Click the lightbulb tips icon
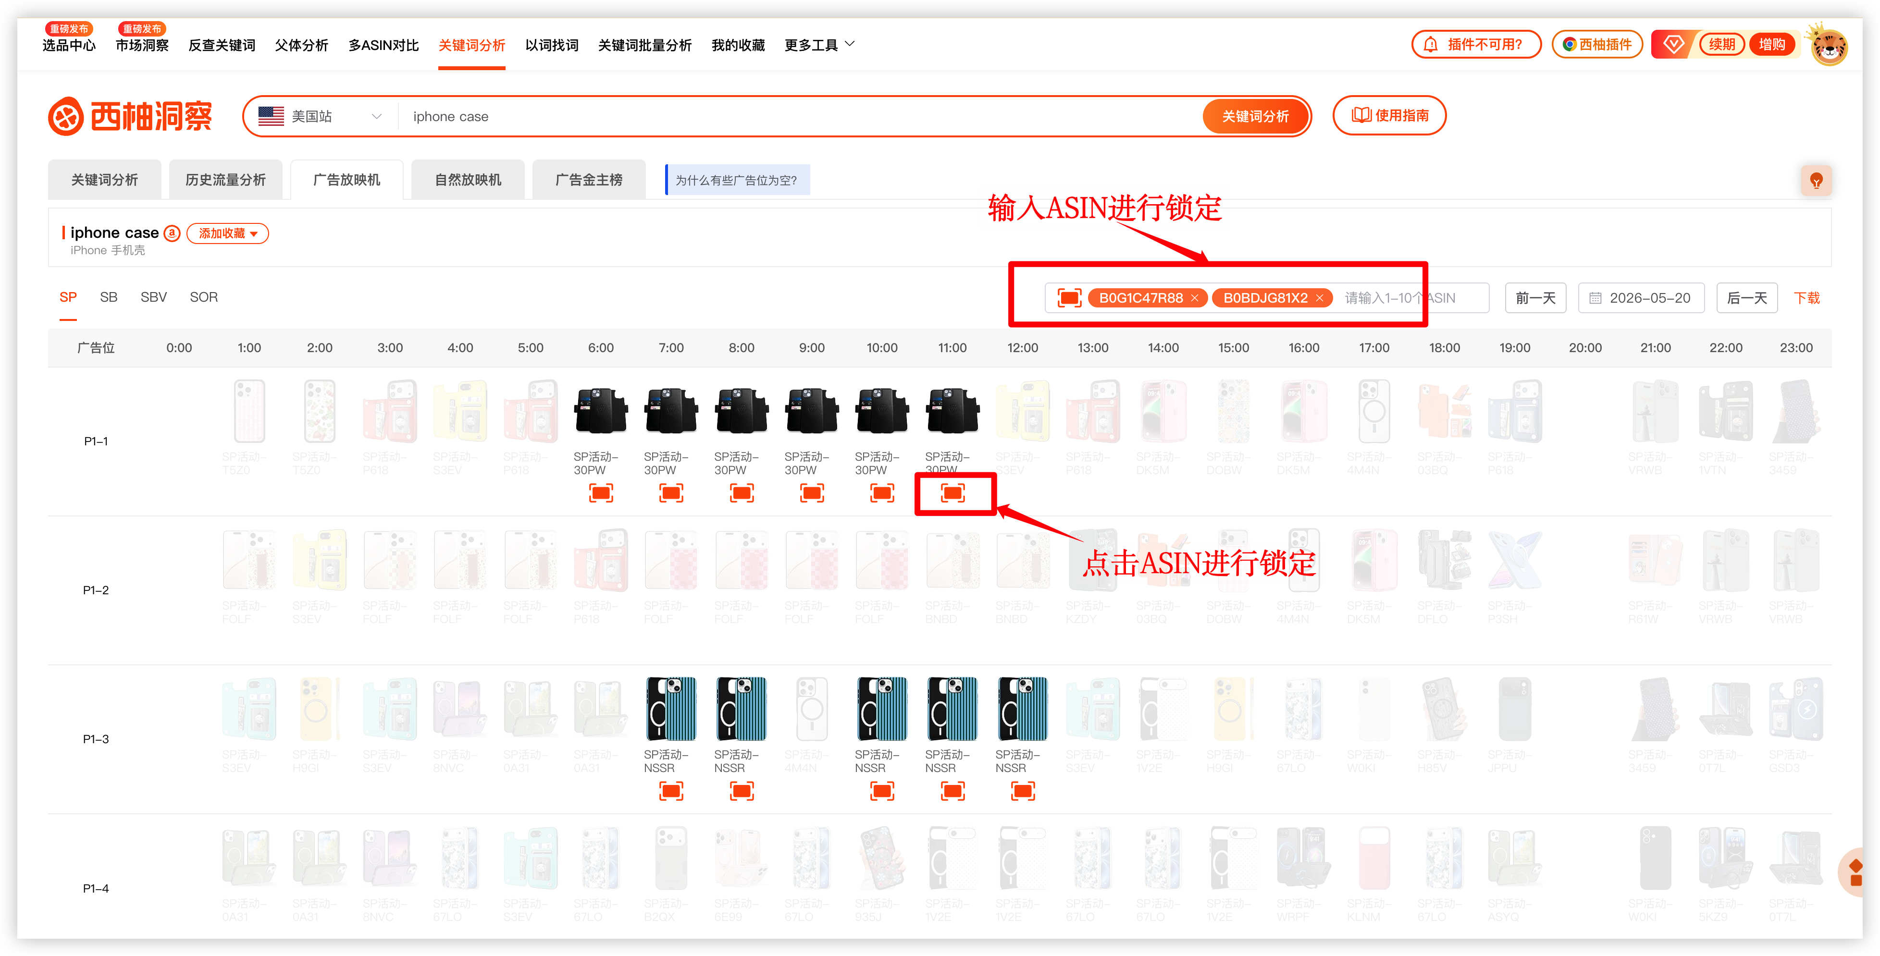The width and height of the screenshot is (1880, 956). [x=1816, y=180]
